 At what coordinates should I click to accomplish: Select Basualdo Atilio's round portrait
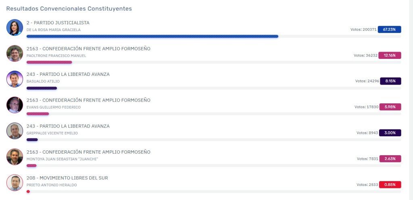[x=15, y=79]
